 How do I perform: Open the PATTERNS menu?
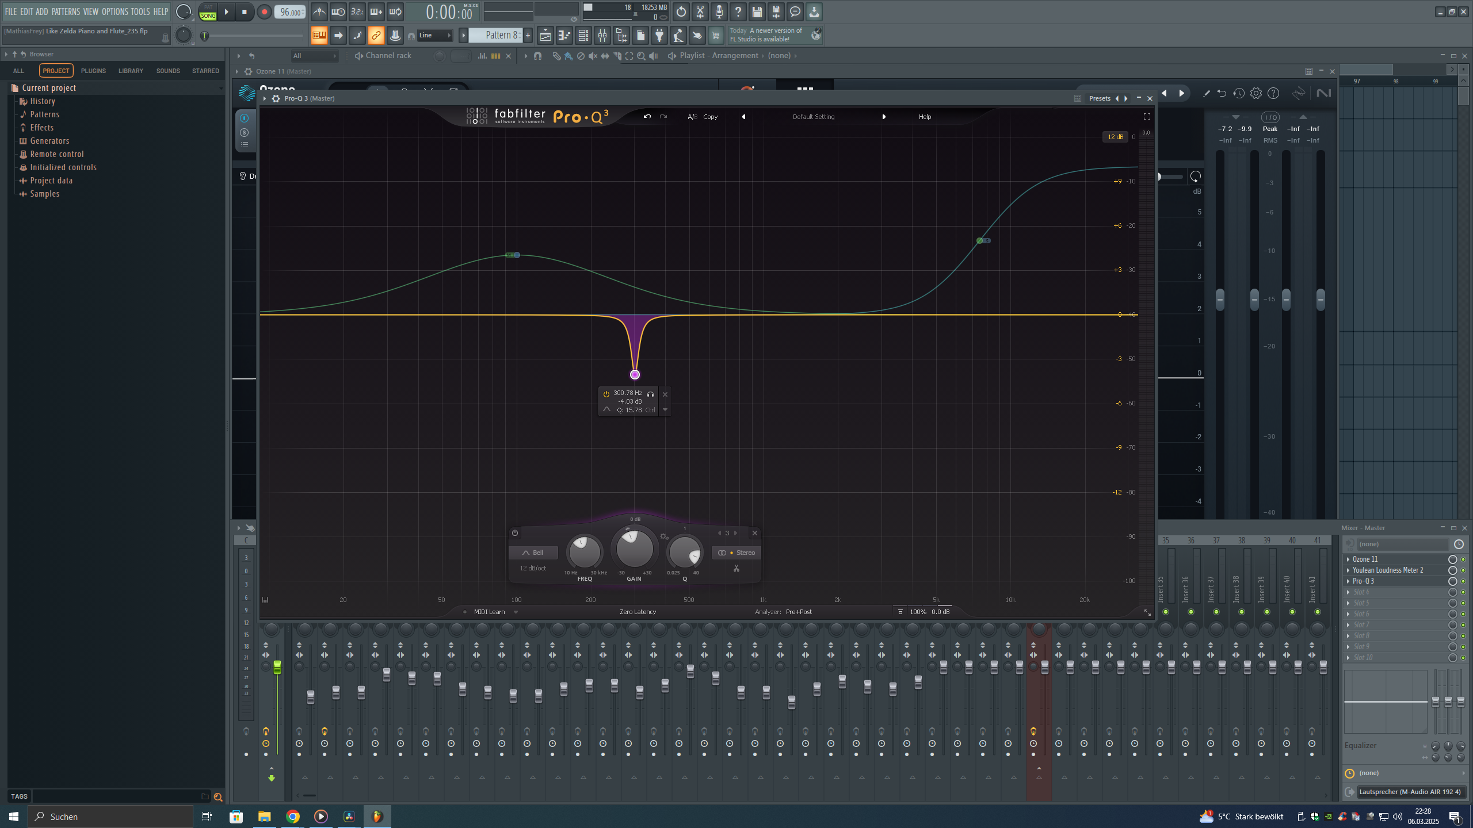[66, 11]
